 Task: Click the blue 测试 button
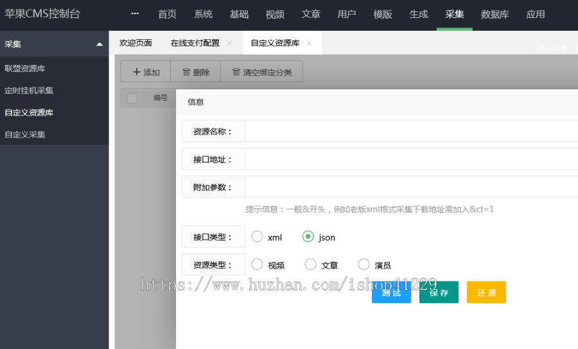391,292
